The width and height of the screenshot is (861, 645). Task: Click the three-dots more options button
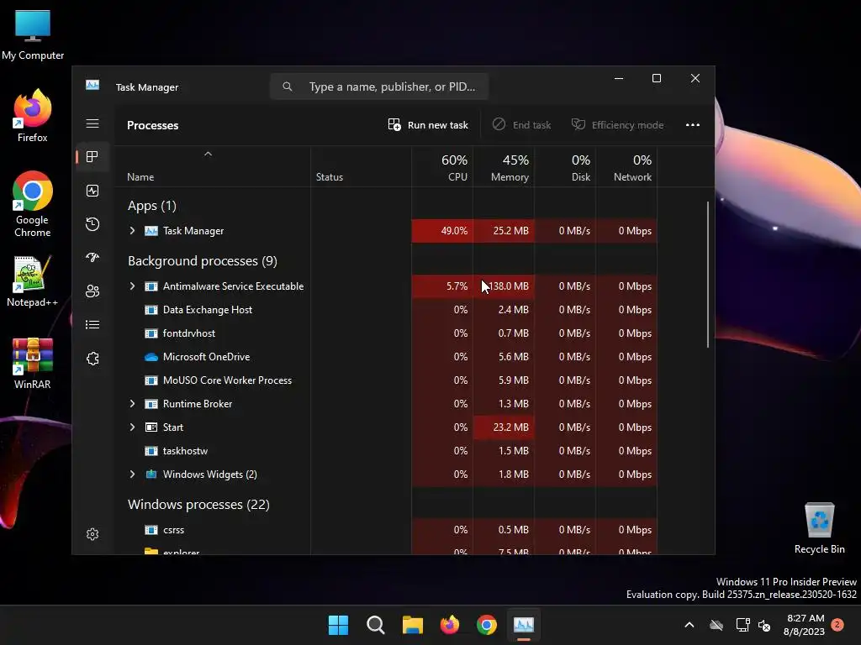(693, 125)
